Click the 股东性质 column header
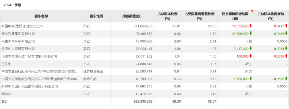289x109 pixels. point(96,16)
